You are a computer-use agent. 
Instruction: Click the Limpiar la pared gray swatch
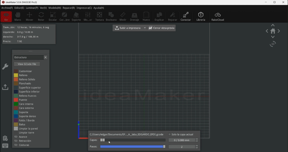pyautogui.click(x=16, y=128)
